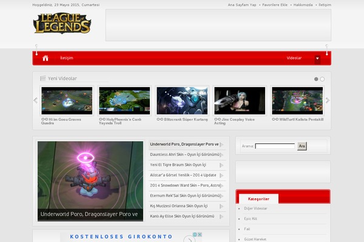Open Hi im Gosu Graves Quadra thumbnail

tap(67, 101)
